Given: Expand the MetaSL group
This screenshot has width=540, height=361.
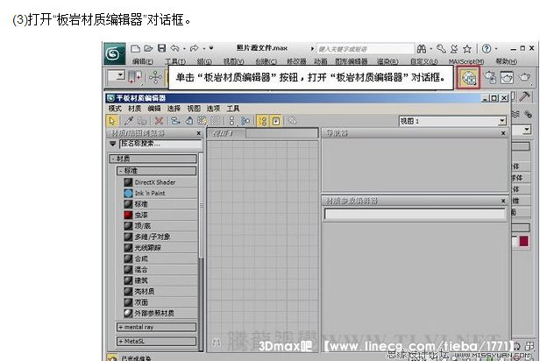Looking at the screenshot, I should [x=157, y=341].
